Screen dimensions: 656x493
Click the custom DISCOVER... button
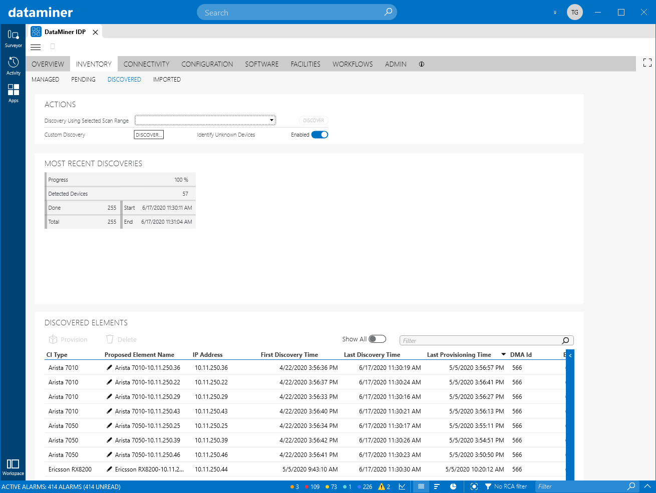tap(149, 135)
